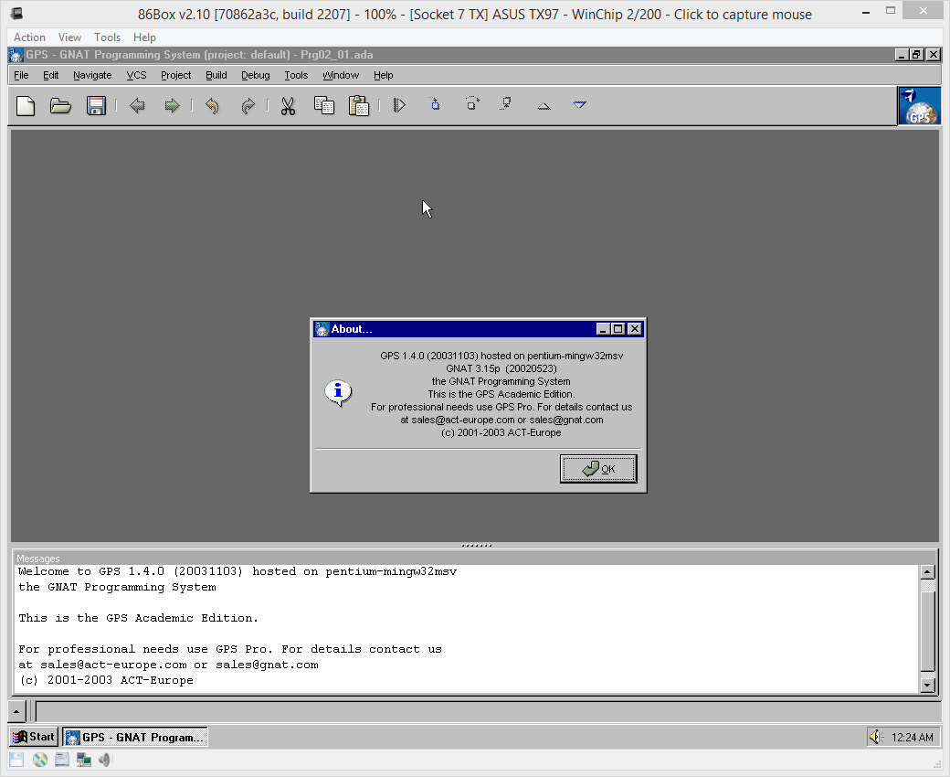Cut selection with the scissors icon
Viewport: 950px width, 777px height.
pos(288,106)
